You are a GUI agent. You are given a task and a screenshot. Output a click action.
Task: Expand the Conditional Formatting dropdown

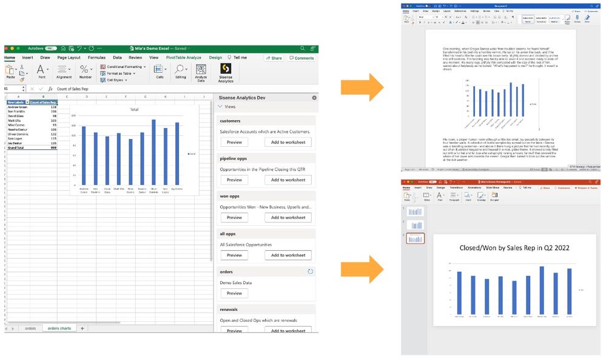(145, 67)
